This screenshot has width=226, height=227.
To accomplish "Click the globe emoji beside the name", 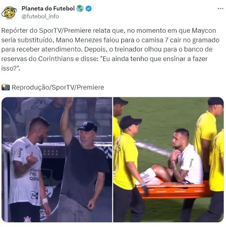I will tap(80, 9).
